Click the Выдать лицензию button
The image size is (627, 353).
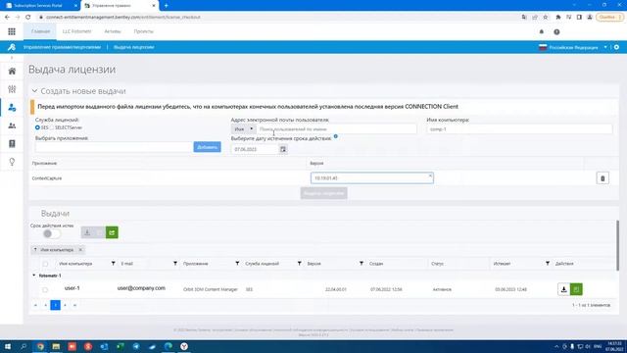[x=324, y=193]
